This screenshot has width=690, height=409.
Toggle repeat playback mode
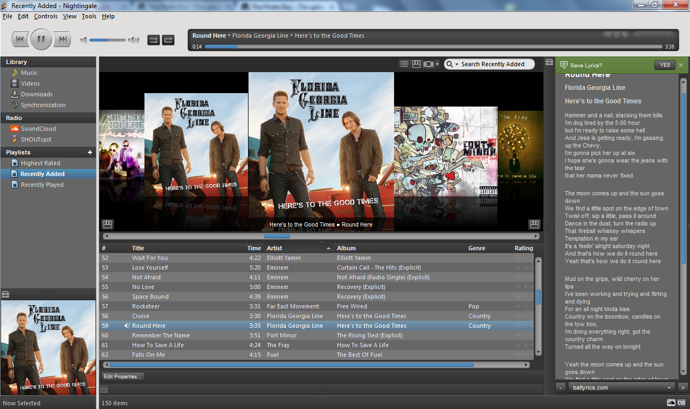click(168, 40)
